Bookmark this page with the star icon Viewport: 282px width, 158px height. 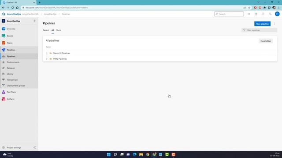pos(249,8)
